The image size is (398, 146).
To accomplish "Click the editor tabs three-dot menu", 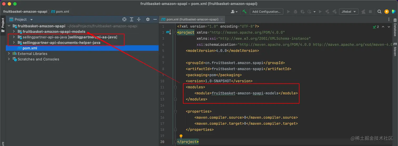I will click(x=389, y=19).
